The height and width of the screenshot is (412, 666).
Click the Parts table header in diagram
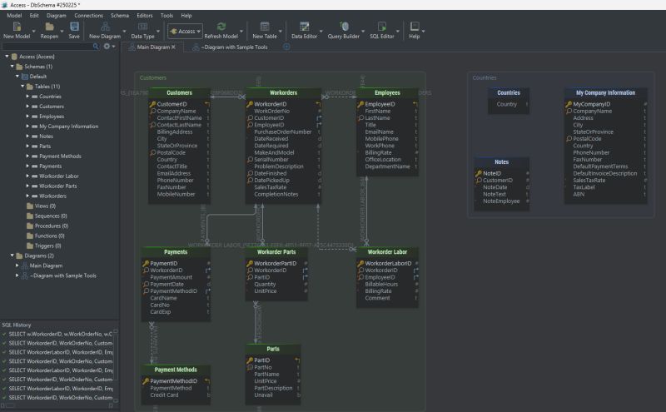pyautogui.click(x=273, y=349)
